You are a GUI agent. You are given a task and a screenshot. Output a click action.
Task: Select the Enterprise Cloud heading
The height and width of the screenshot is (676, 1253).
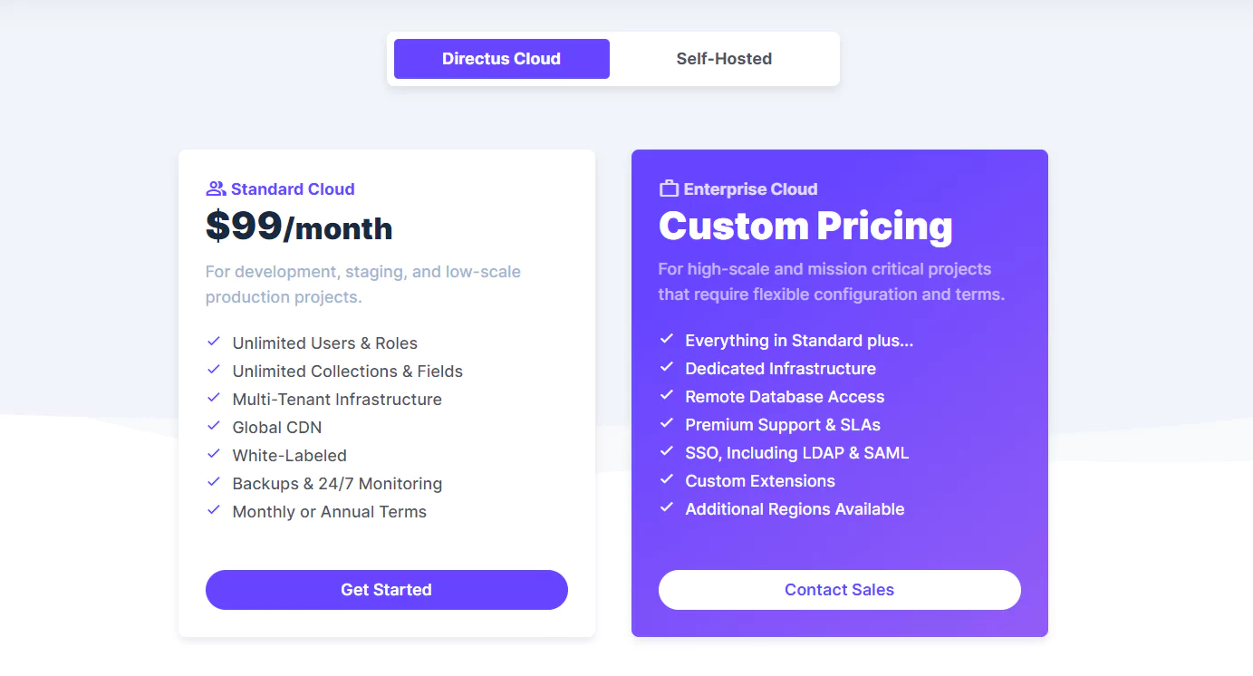click(x=750, y=189)
